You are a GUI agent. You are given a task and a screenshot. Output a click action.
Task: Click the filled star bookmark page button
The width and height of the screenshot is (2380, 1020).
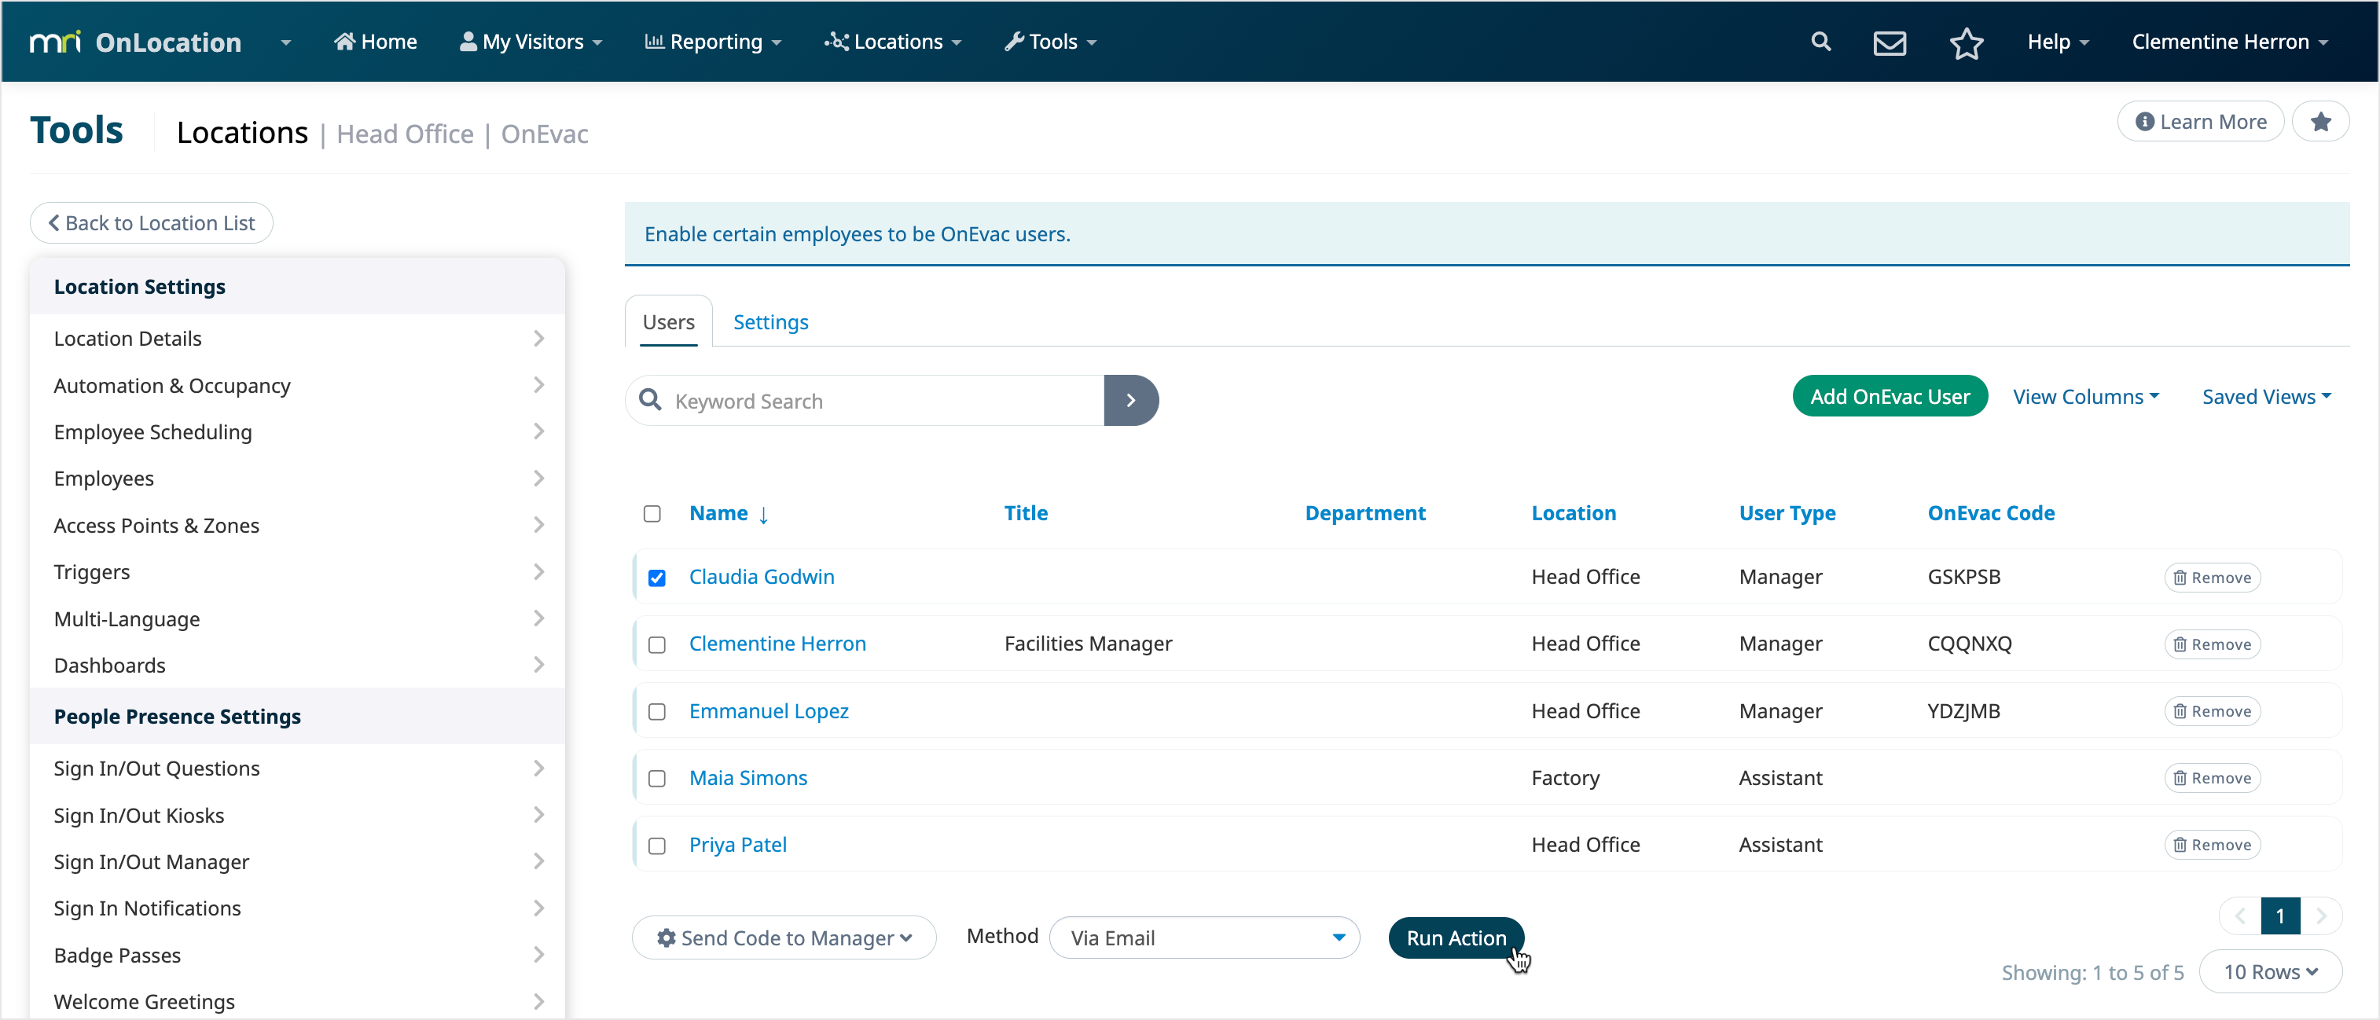tap(2320, 121)
